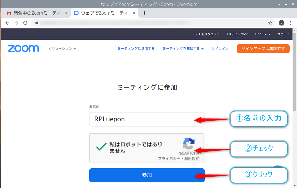Open the user profile avatar
This screenshot has width=297, height=188.
tap(282, 23)
